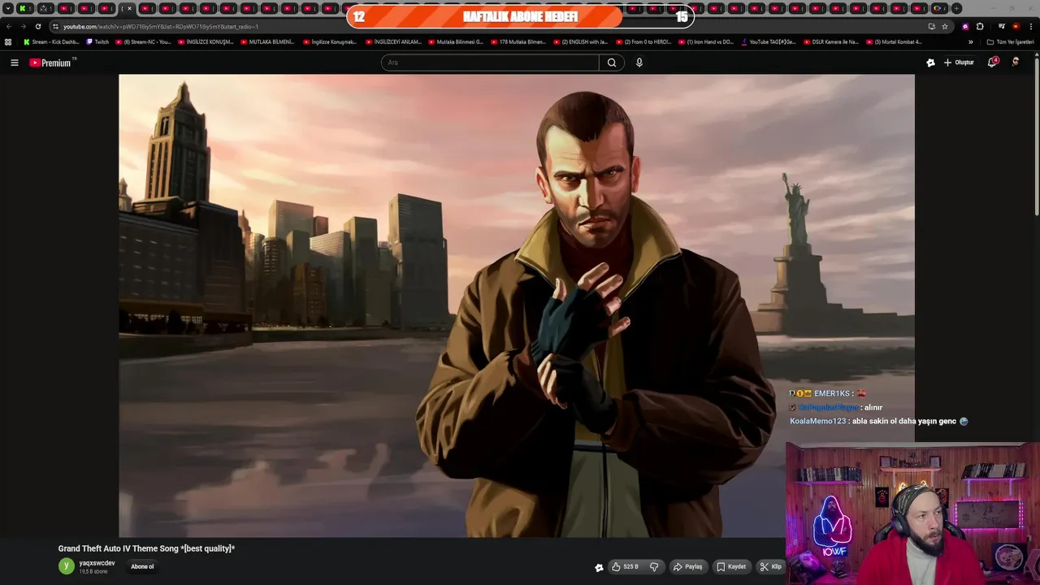
Task: Open the browser extensions puzzle icon
Action: [980, 26]
